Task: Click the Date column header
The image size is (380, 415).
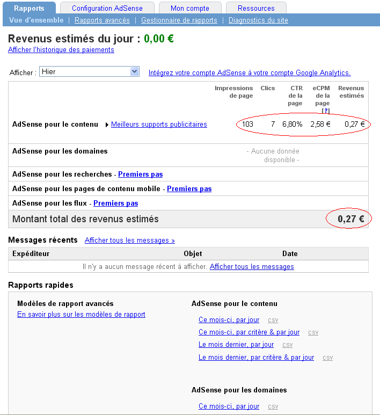Action: click(290, 253)
